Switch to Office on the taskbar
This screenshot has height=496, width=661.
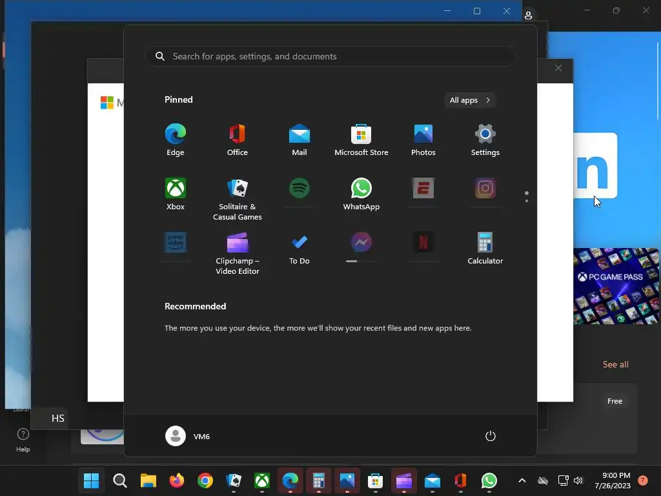[460, 480]
